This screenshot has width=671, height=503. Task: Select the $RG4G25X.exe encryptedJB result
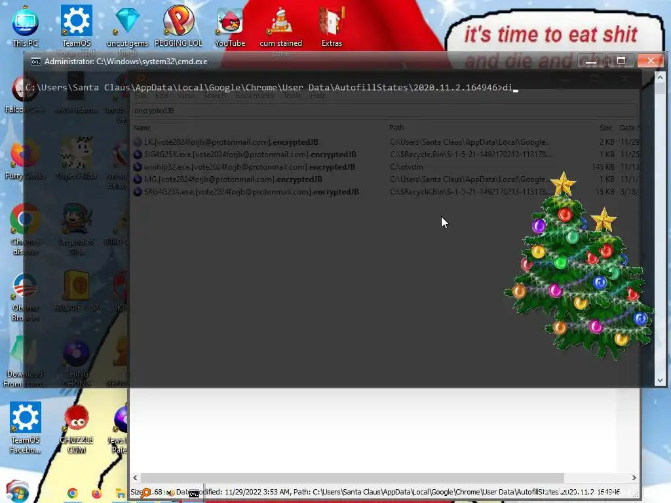click(385, 192)
